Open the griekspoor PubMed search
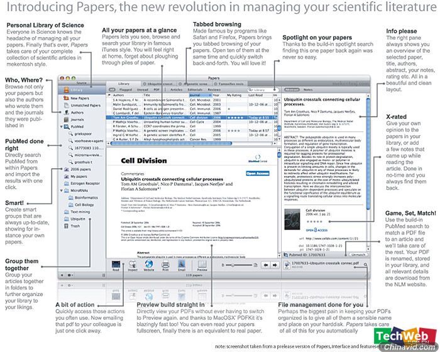Screen dimensions: 440x352 80,134
